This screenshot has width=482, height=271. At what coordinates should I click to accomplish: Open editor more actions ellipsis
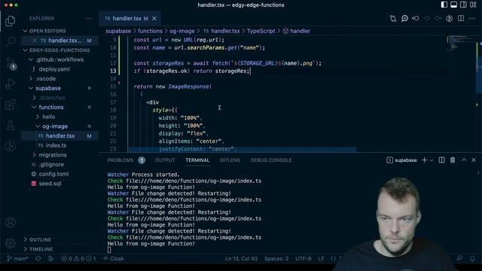point(472,18)
